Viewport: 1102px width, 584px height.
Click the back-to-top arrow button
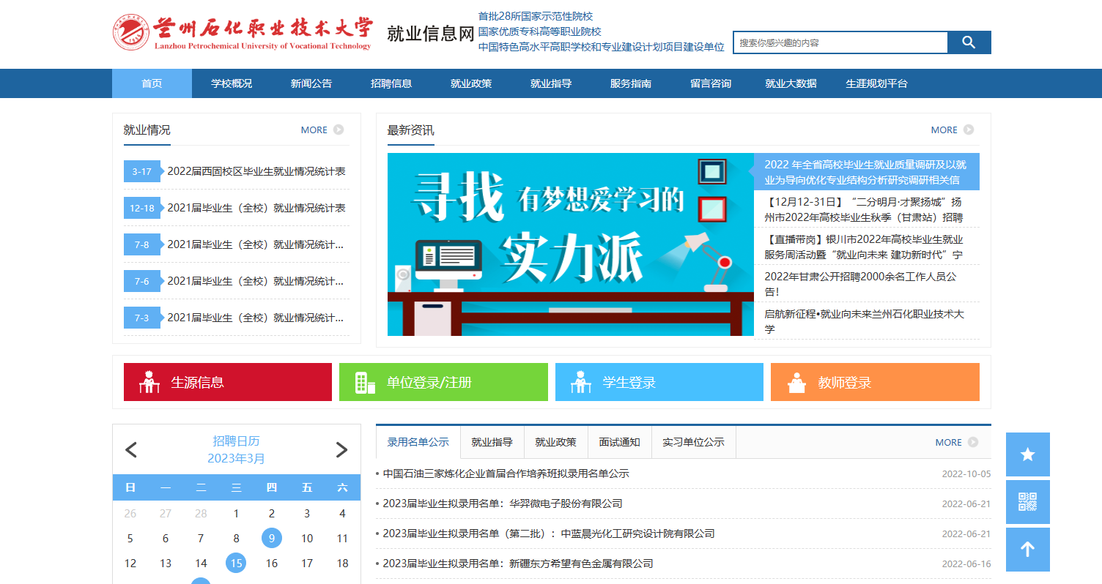pyautogui.click(x=1027, y=550)
